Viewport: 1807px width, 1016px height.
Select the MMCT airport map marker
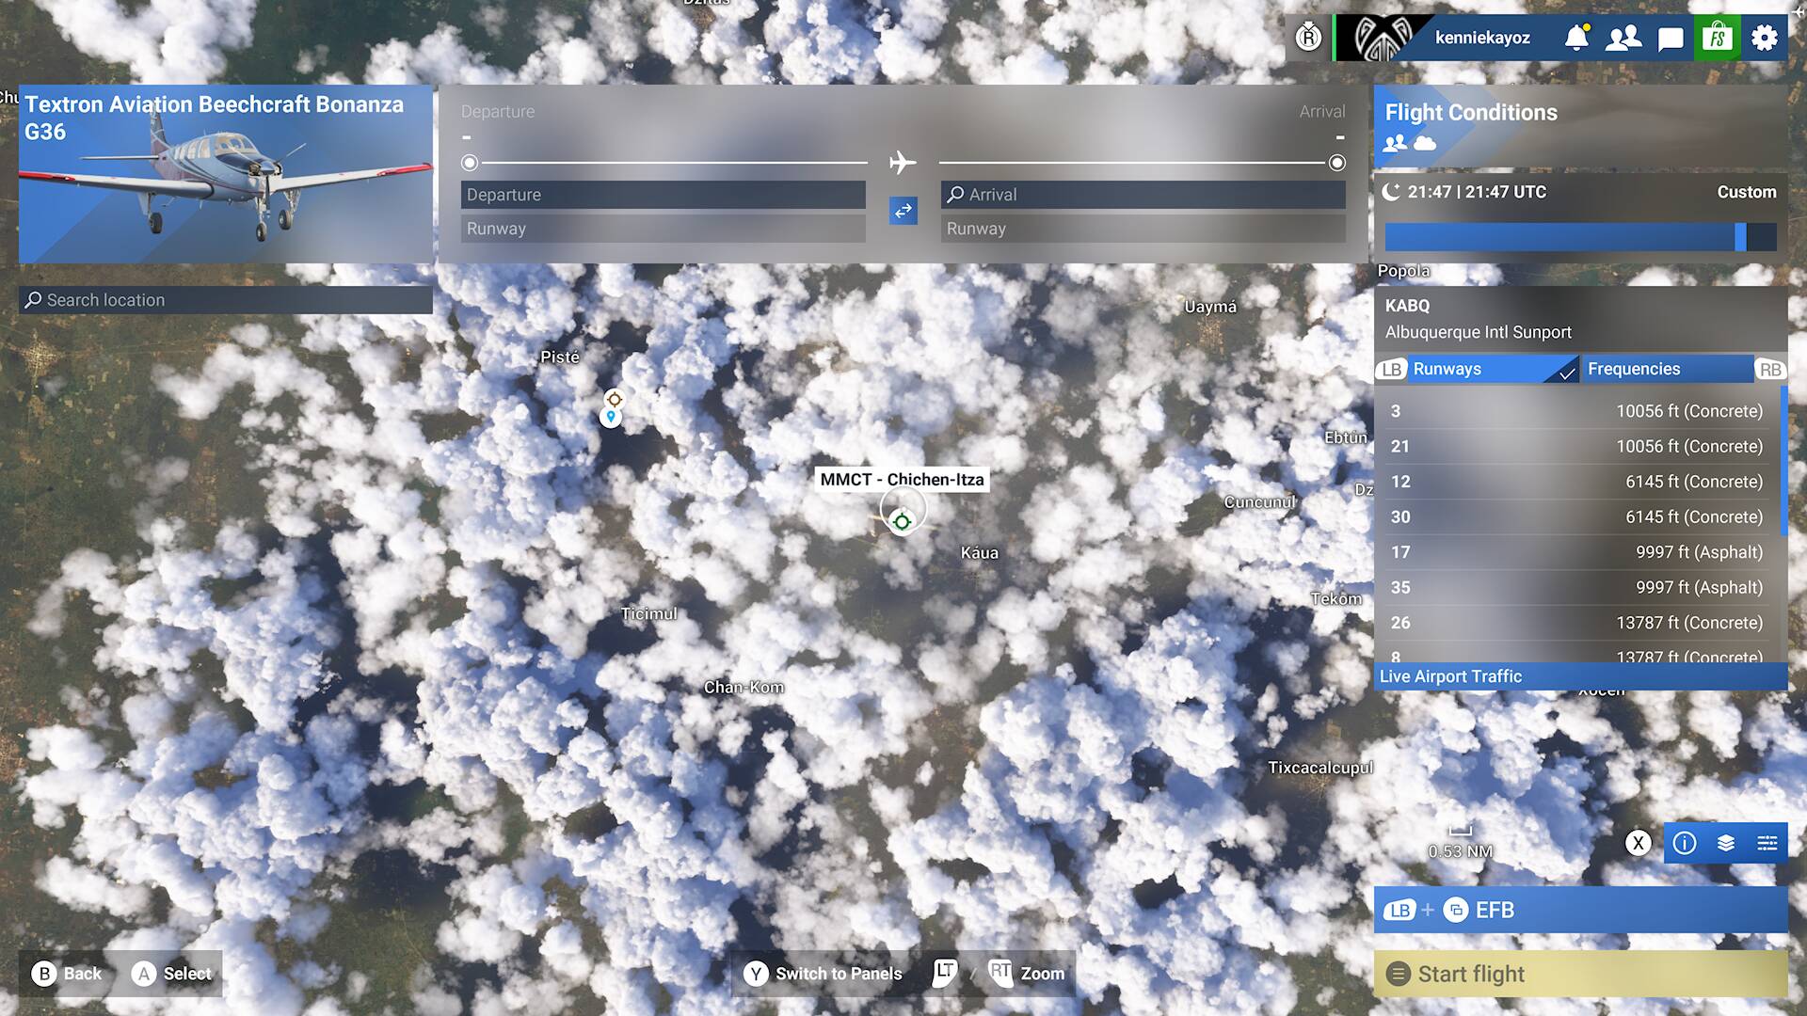tap(902, 521)
